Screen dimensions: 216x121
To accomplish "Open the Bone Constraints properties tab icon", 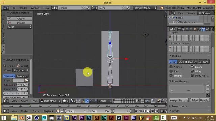I will tap(212, 29).
